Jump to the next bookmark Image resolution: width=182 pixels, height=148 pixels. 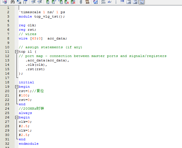click(54, 2)
